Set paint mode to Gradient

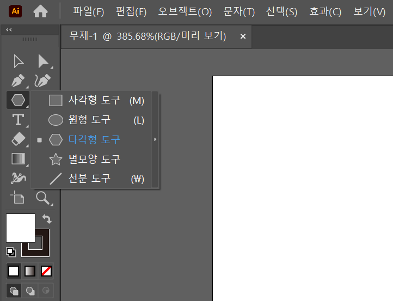30,271
